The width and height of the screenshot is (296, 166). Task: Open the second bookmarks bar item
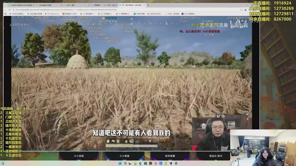pyautogui.click(x=35, y=14)
